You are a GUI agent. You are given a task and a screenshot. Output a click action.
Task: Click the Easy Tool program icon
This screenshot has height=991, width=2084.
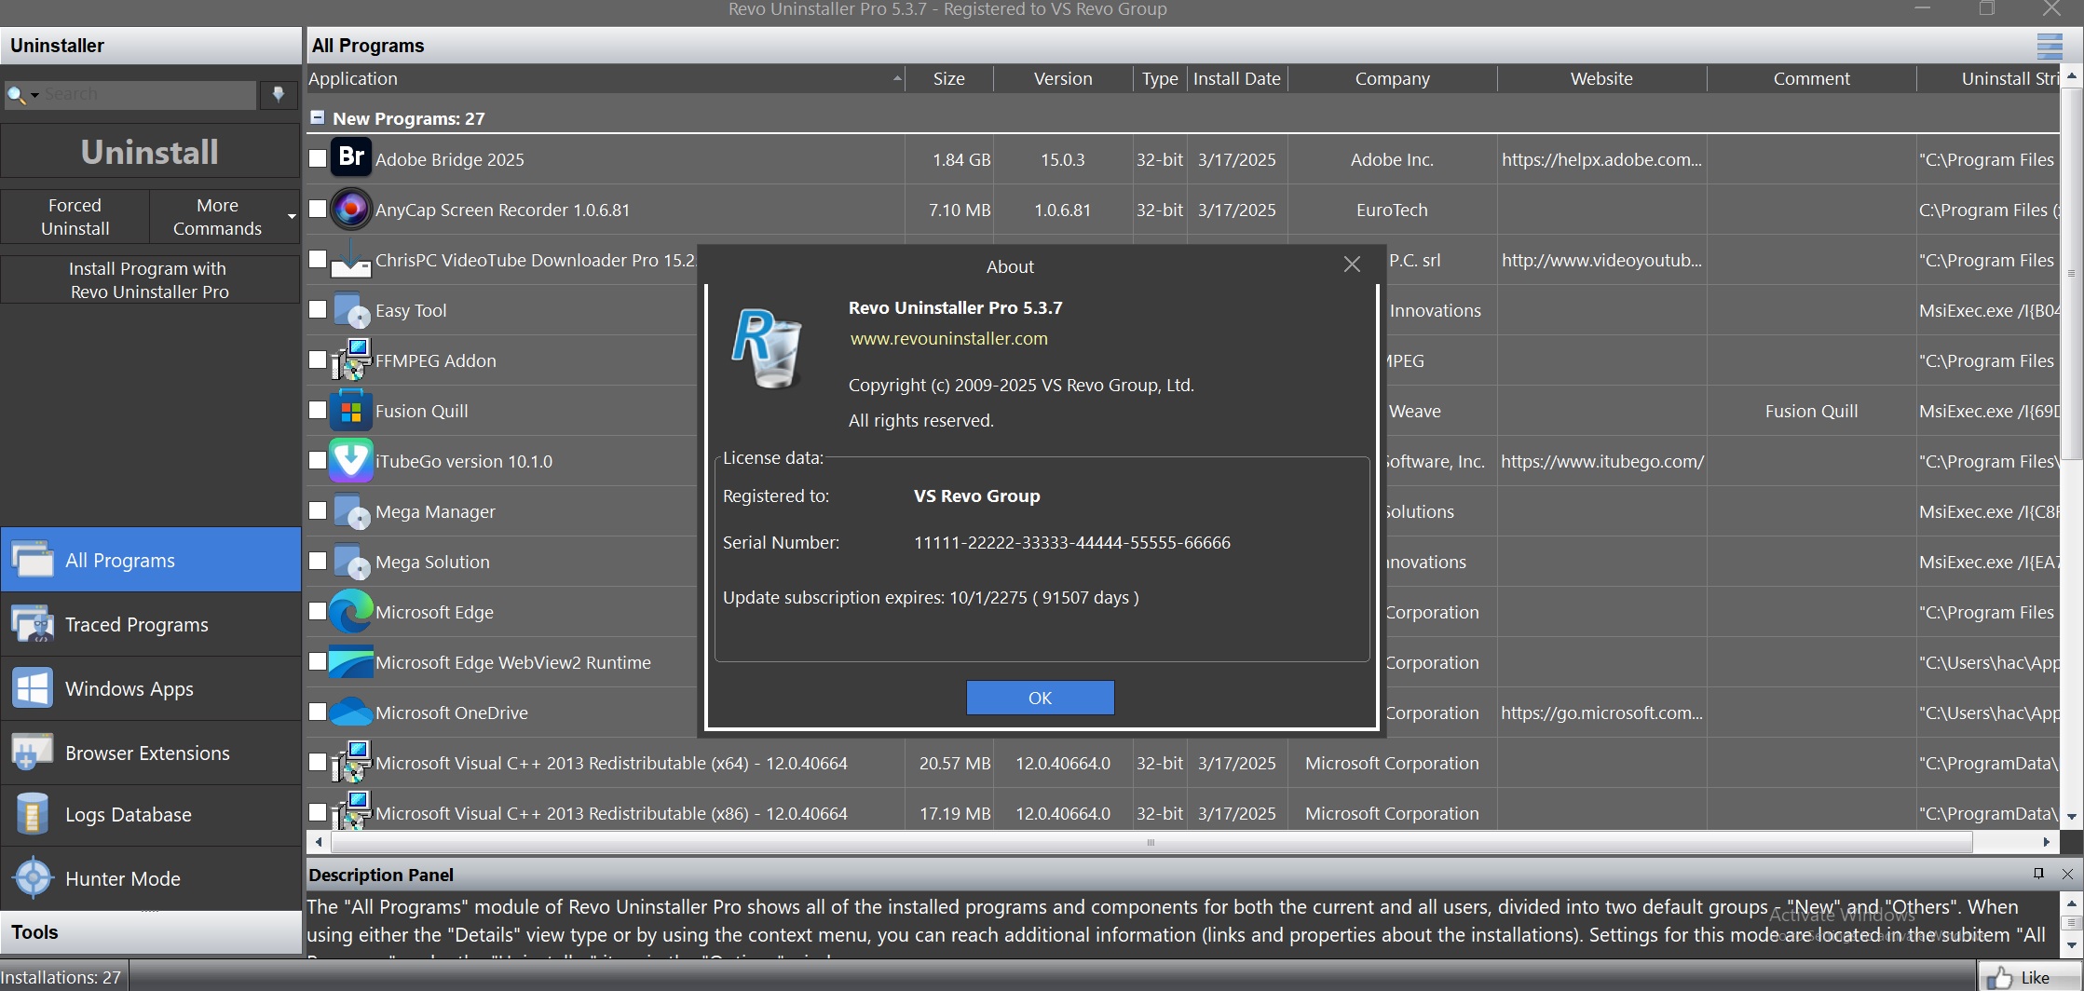(351, 309)
